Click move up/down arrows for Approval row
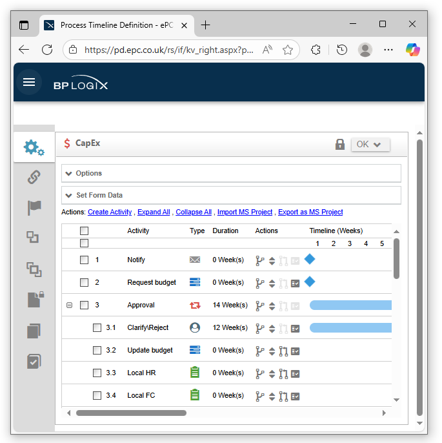Image resolution: width=442 pixels, height=443 pixels. point(272,305)
